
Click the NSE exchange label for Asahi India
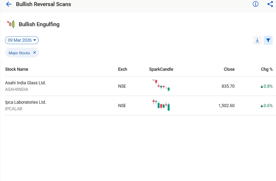pos(122,86)
